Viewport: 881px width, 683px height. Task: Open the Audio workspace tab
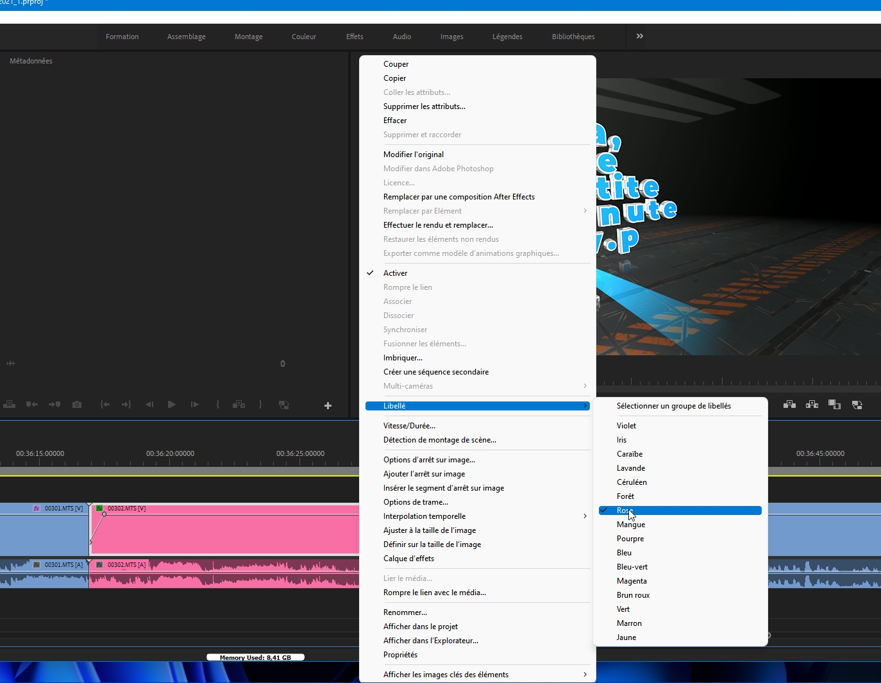(x=402, y=37)
